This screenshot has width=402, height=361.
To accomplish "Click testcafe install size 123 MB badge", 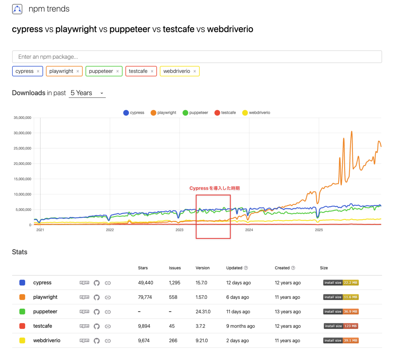I will [341, 326].
